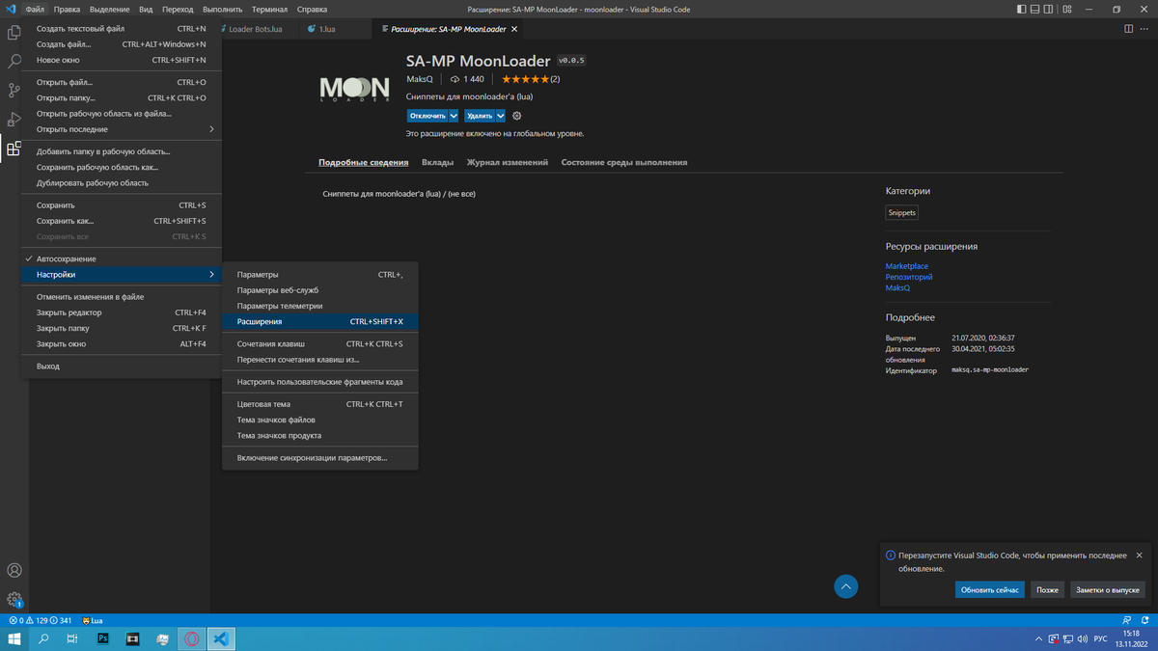This screenshot has width=1158, height=651.
Task: Open the Справка menu
Action: point(312,9)
